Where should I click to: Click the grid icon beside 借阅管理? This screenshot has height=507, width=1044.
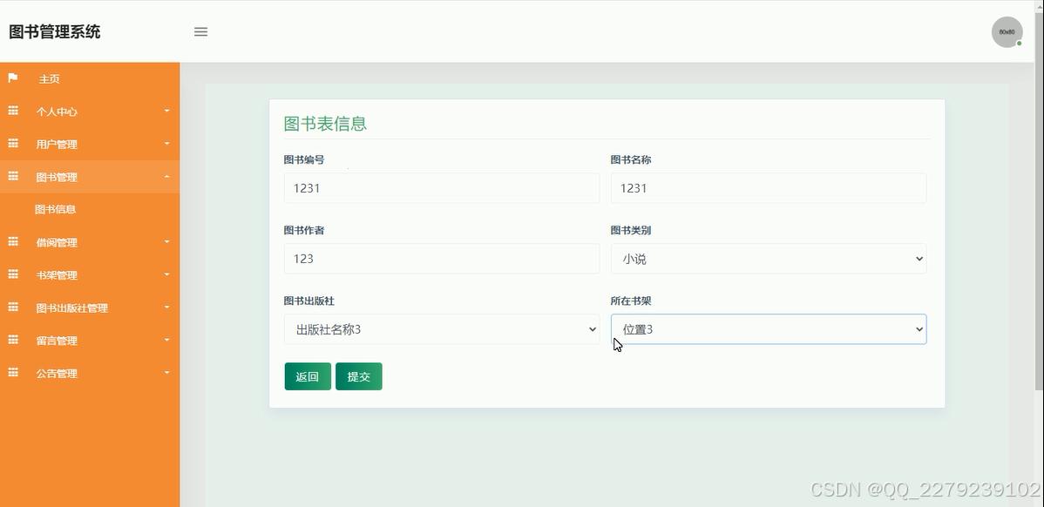click(x=13, y=241)
